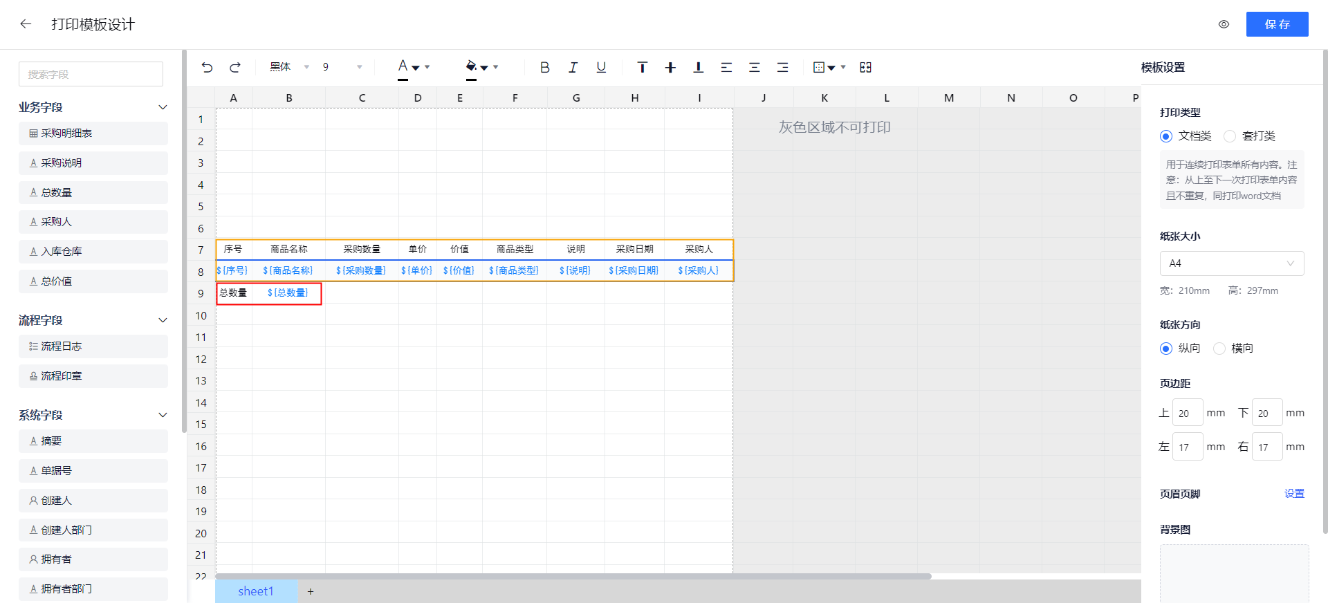Click the font color A icon
This screenshot has width=1328, height=603.
403,67
